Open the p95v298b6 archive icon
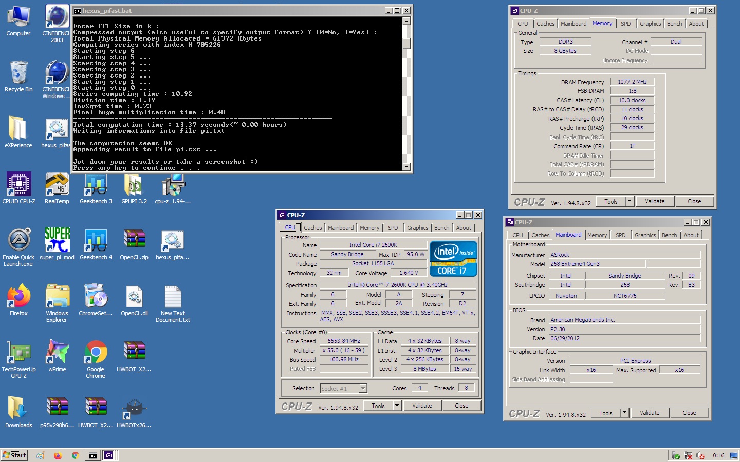This screenshot has width=740, height=462. click(57, 413)
